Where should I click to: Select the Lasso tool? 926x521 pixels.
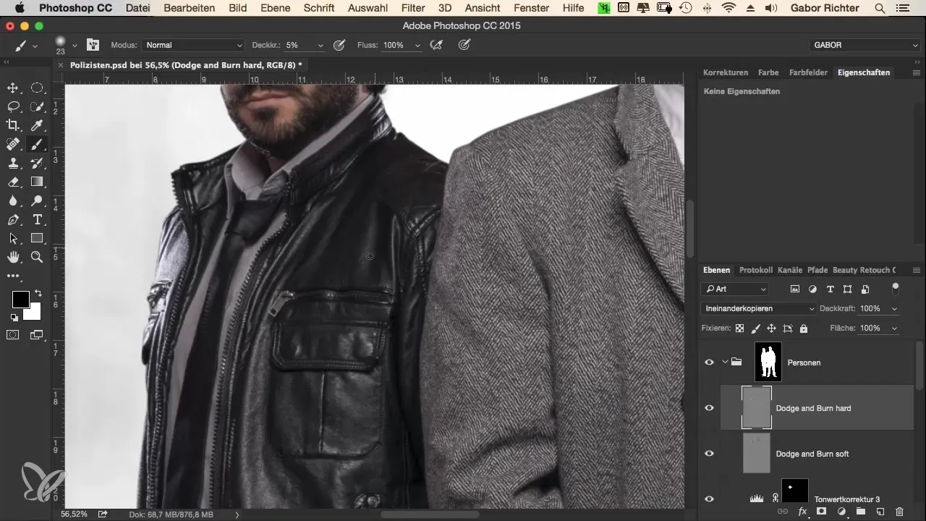(13, 107)
